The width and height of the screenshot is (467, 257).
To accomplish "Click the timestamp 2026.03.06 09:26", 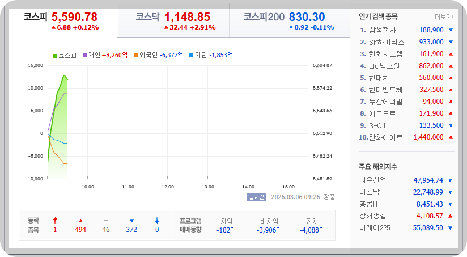I will pyautogui.click(x=295, y=197).
